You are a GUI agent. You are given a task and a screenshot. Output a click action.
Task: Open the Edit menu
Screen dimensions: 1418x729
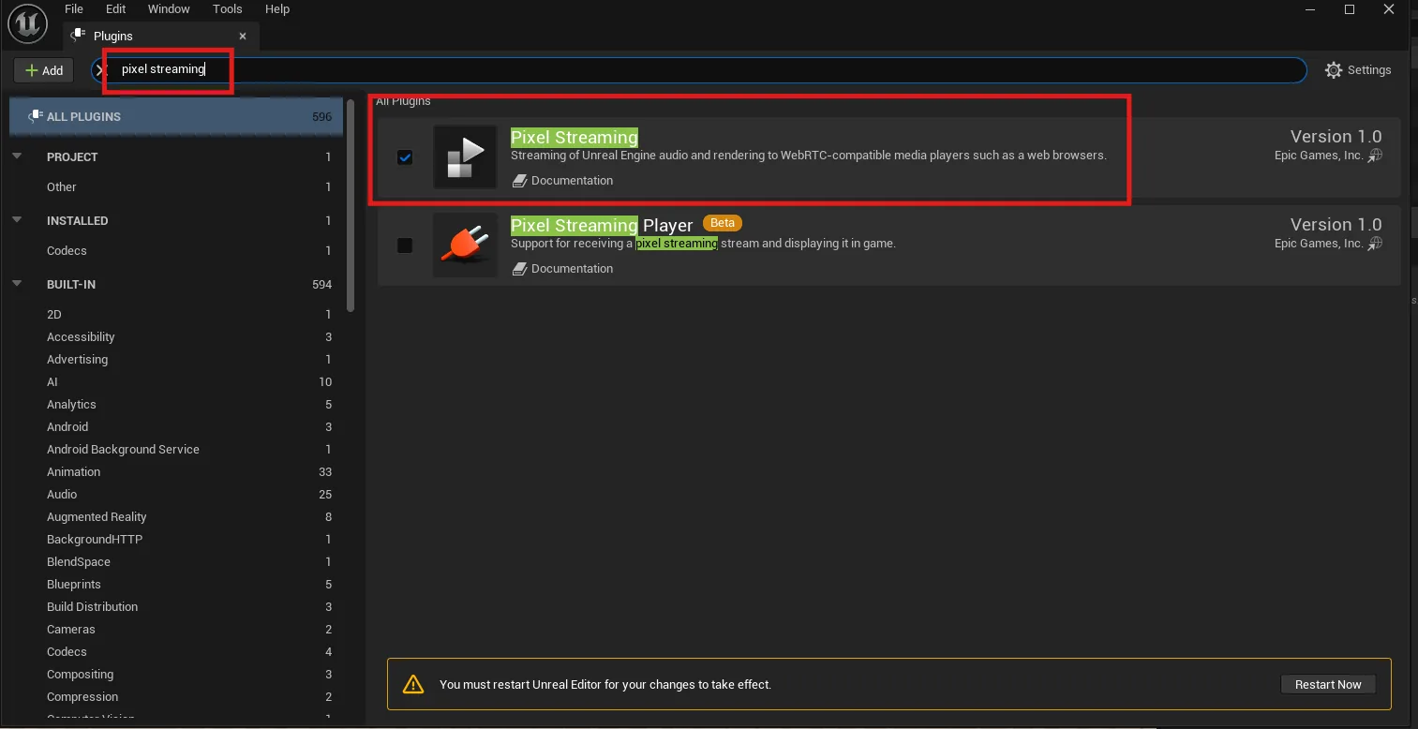[115, 9]
